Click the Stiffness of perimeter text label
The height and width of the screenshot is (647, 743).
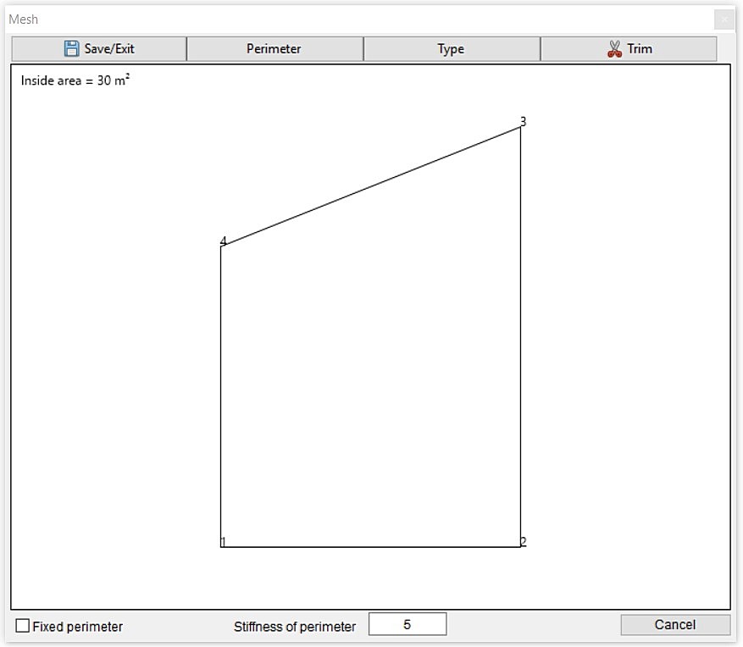point(297,627)
